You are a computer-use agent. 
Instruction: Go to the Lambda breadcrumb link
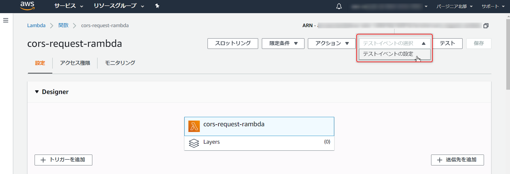pos(36,25)
